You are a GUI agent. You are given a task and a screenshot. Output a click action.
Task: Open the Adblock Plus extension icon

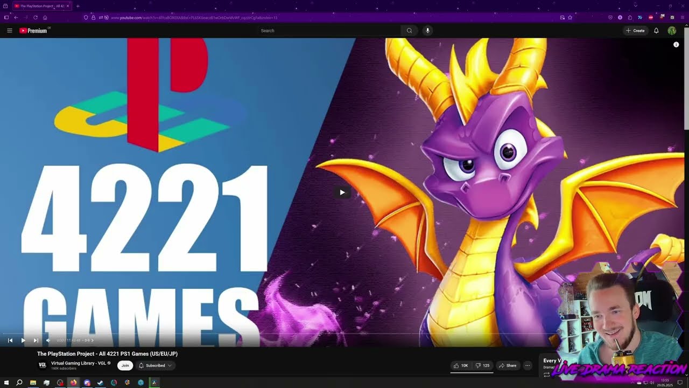(651, 17)
